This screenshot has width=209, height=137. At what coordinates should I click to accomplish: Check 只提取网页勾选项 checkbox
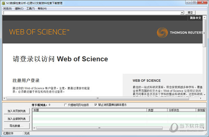[65, 105]
